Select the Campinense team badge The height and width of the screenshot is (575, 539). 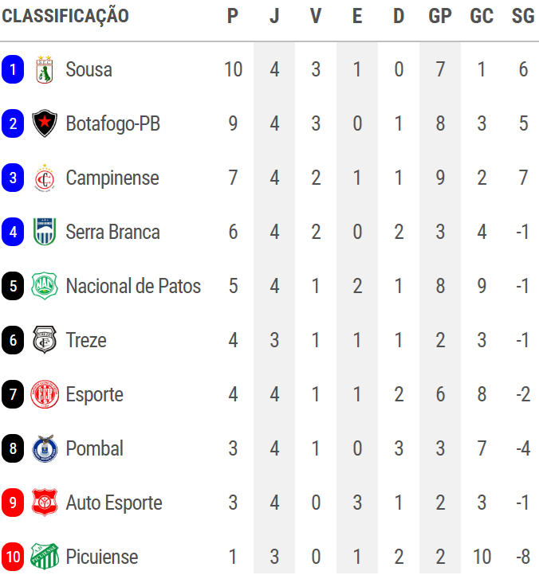[45, 178]
